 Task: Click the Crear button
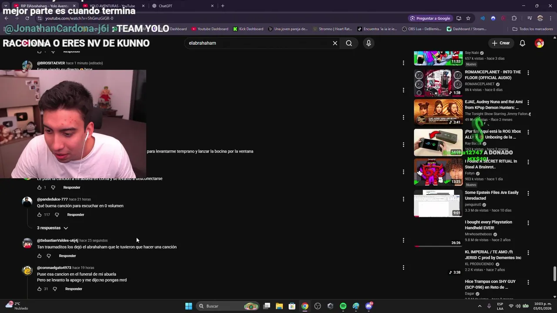(x=500, y=43)
